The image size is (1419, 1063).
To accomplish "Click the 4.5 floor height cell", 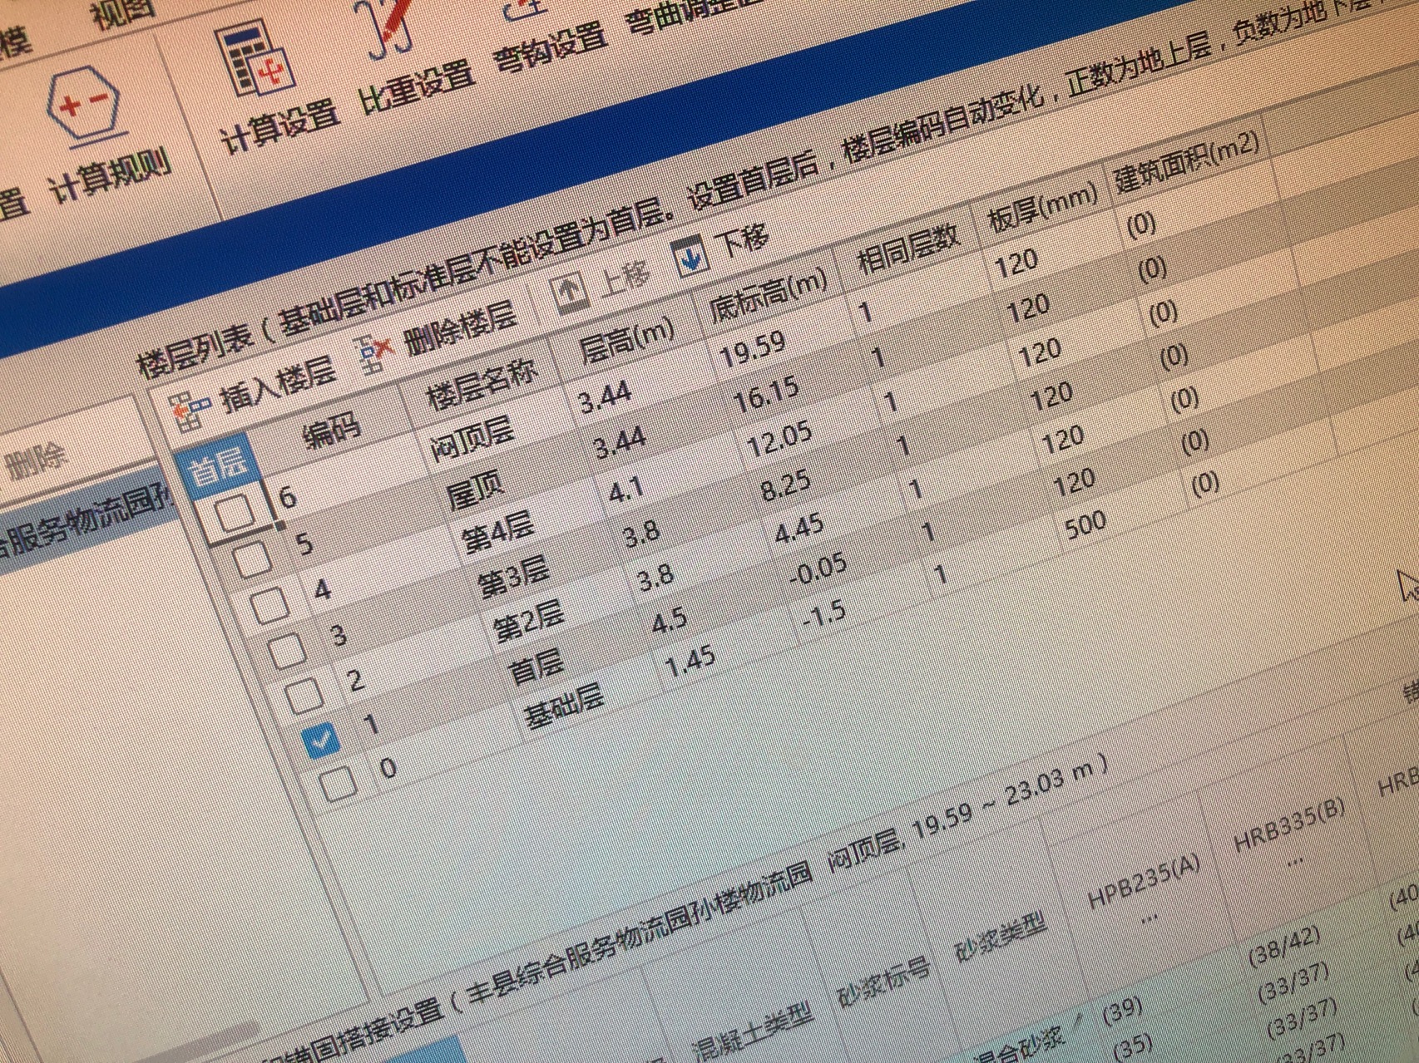I will tap(669, 619).
